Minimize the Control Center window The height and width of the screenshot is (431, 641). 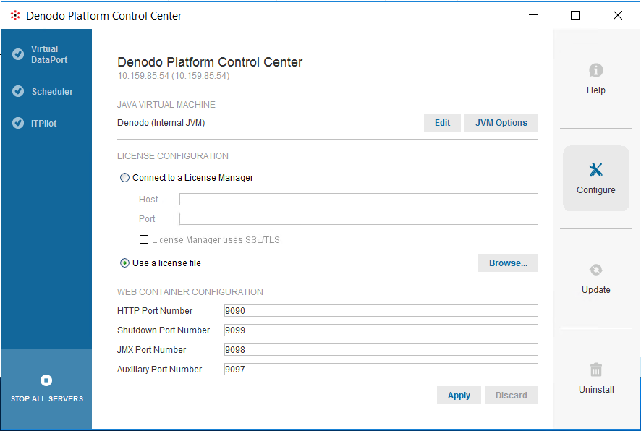533,15
